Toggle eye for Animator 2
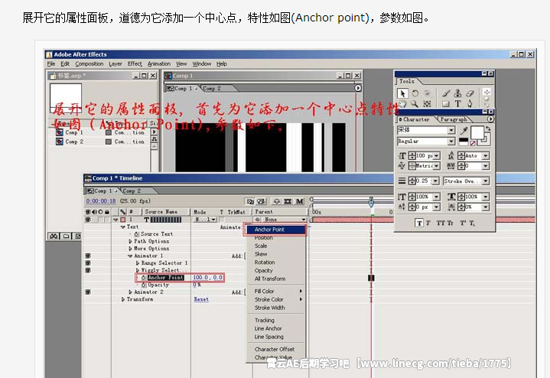The width and height of the screenshot is (550, 378). click(88, 292)
